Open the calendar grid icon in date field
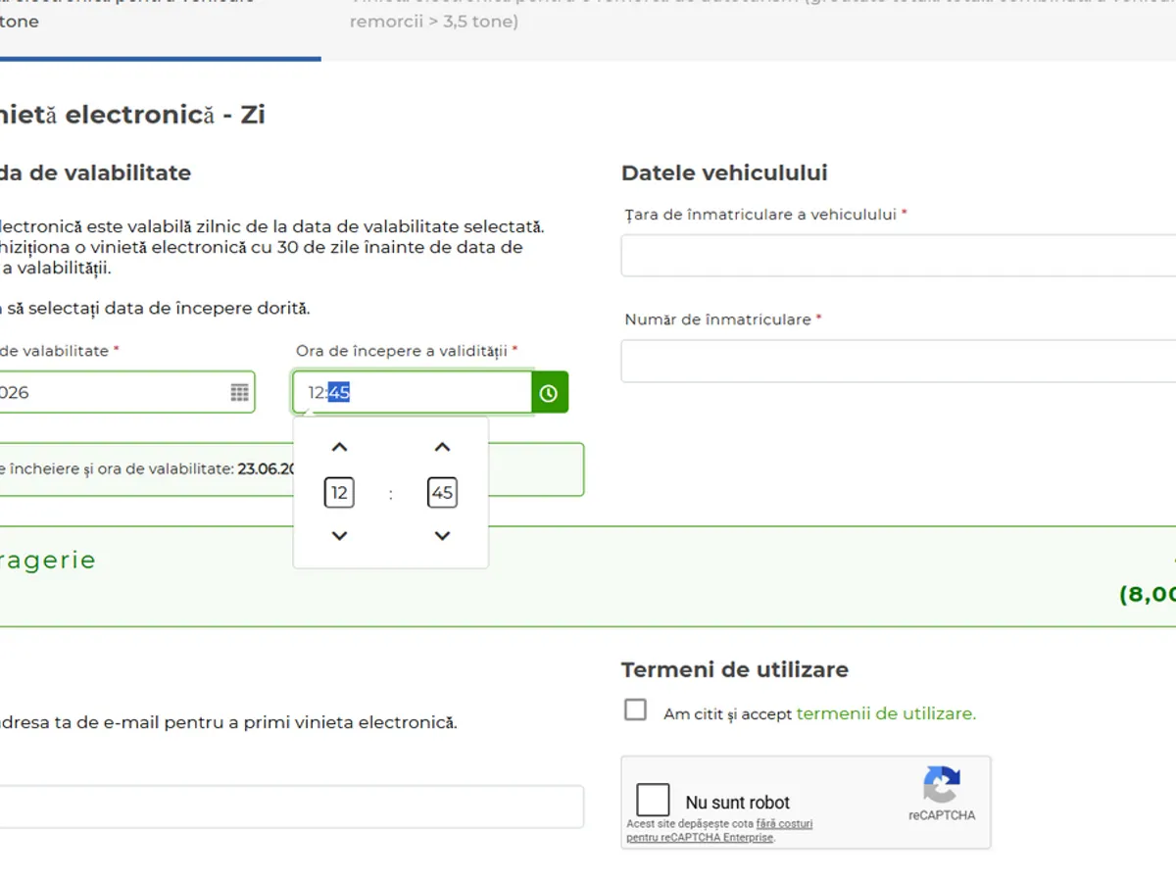This screenshot has width=1176, height=882. coord(240,393)
